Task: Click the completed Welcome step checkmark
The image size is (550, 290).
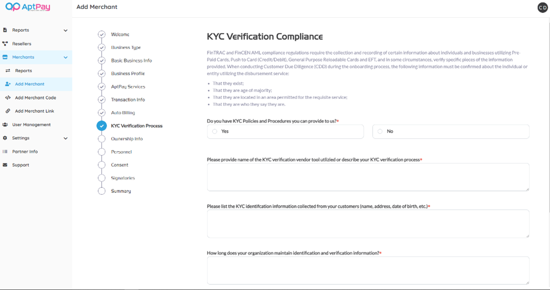Action: (x=102, y=35)
